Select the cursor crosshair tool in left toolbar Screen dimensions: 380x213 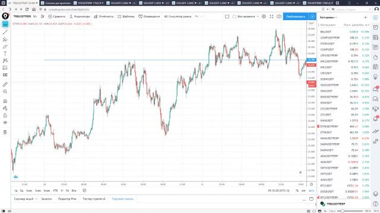5,24
